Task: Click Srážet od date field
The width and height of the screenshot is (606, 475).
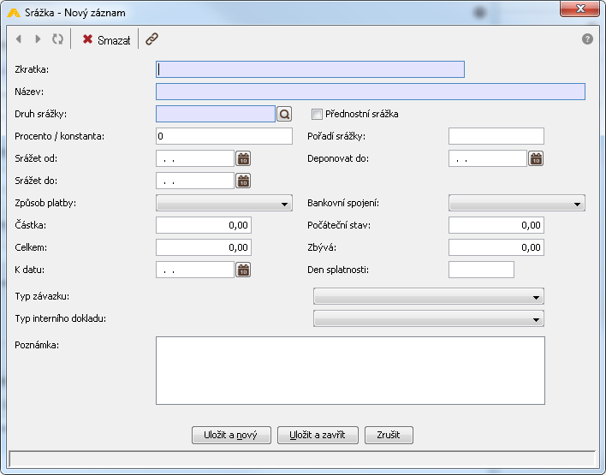Action: (x=195, y=158)
